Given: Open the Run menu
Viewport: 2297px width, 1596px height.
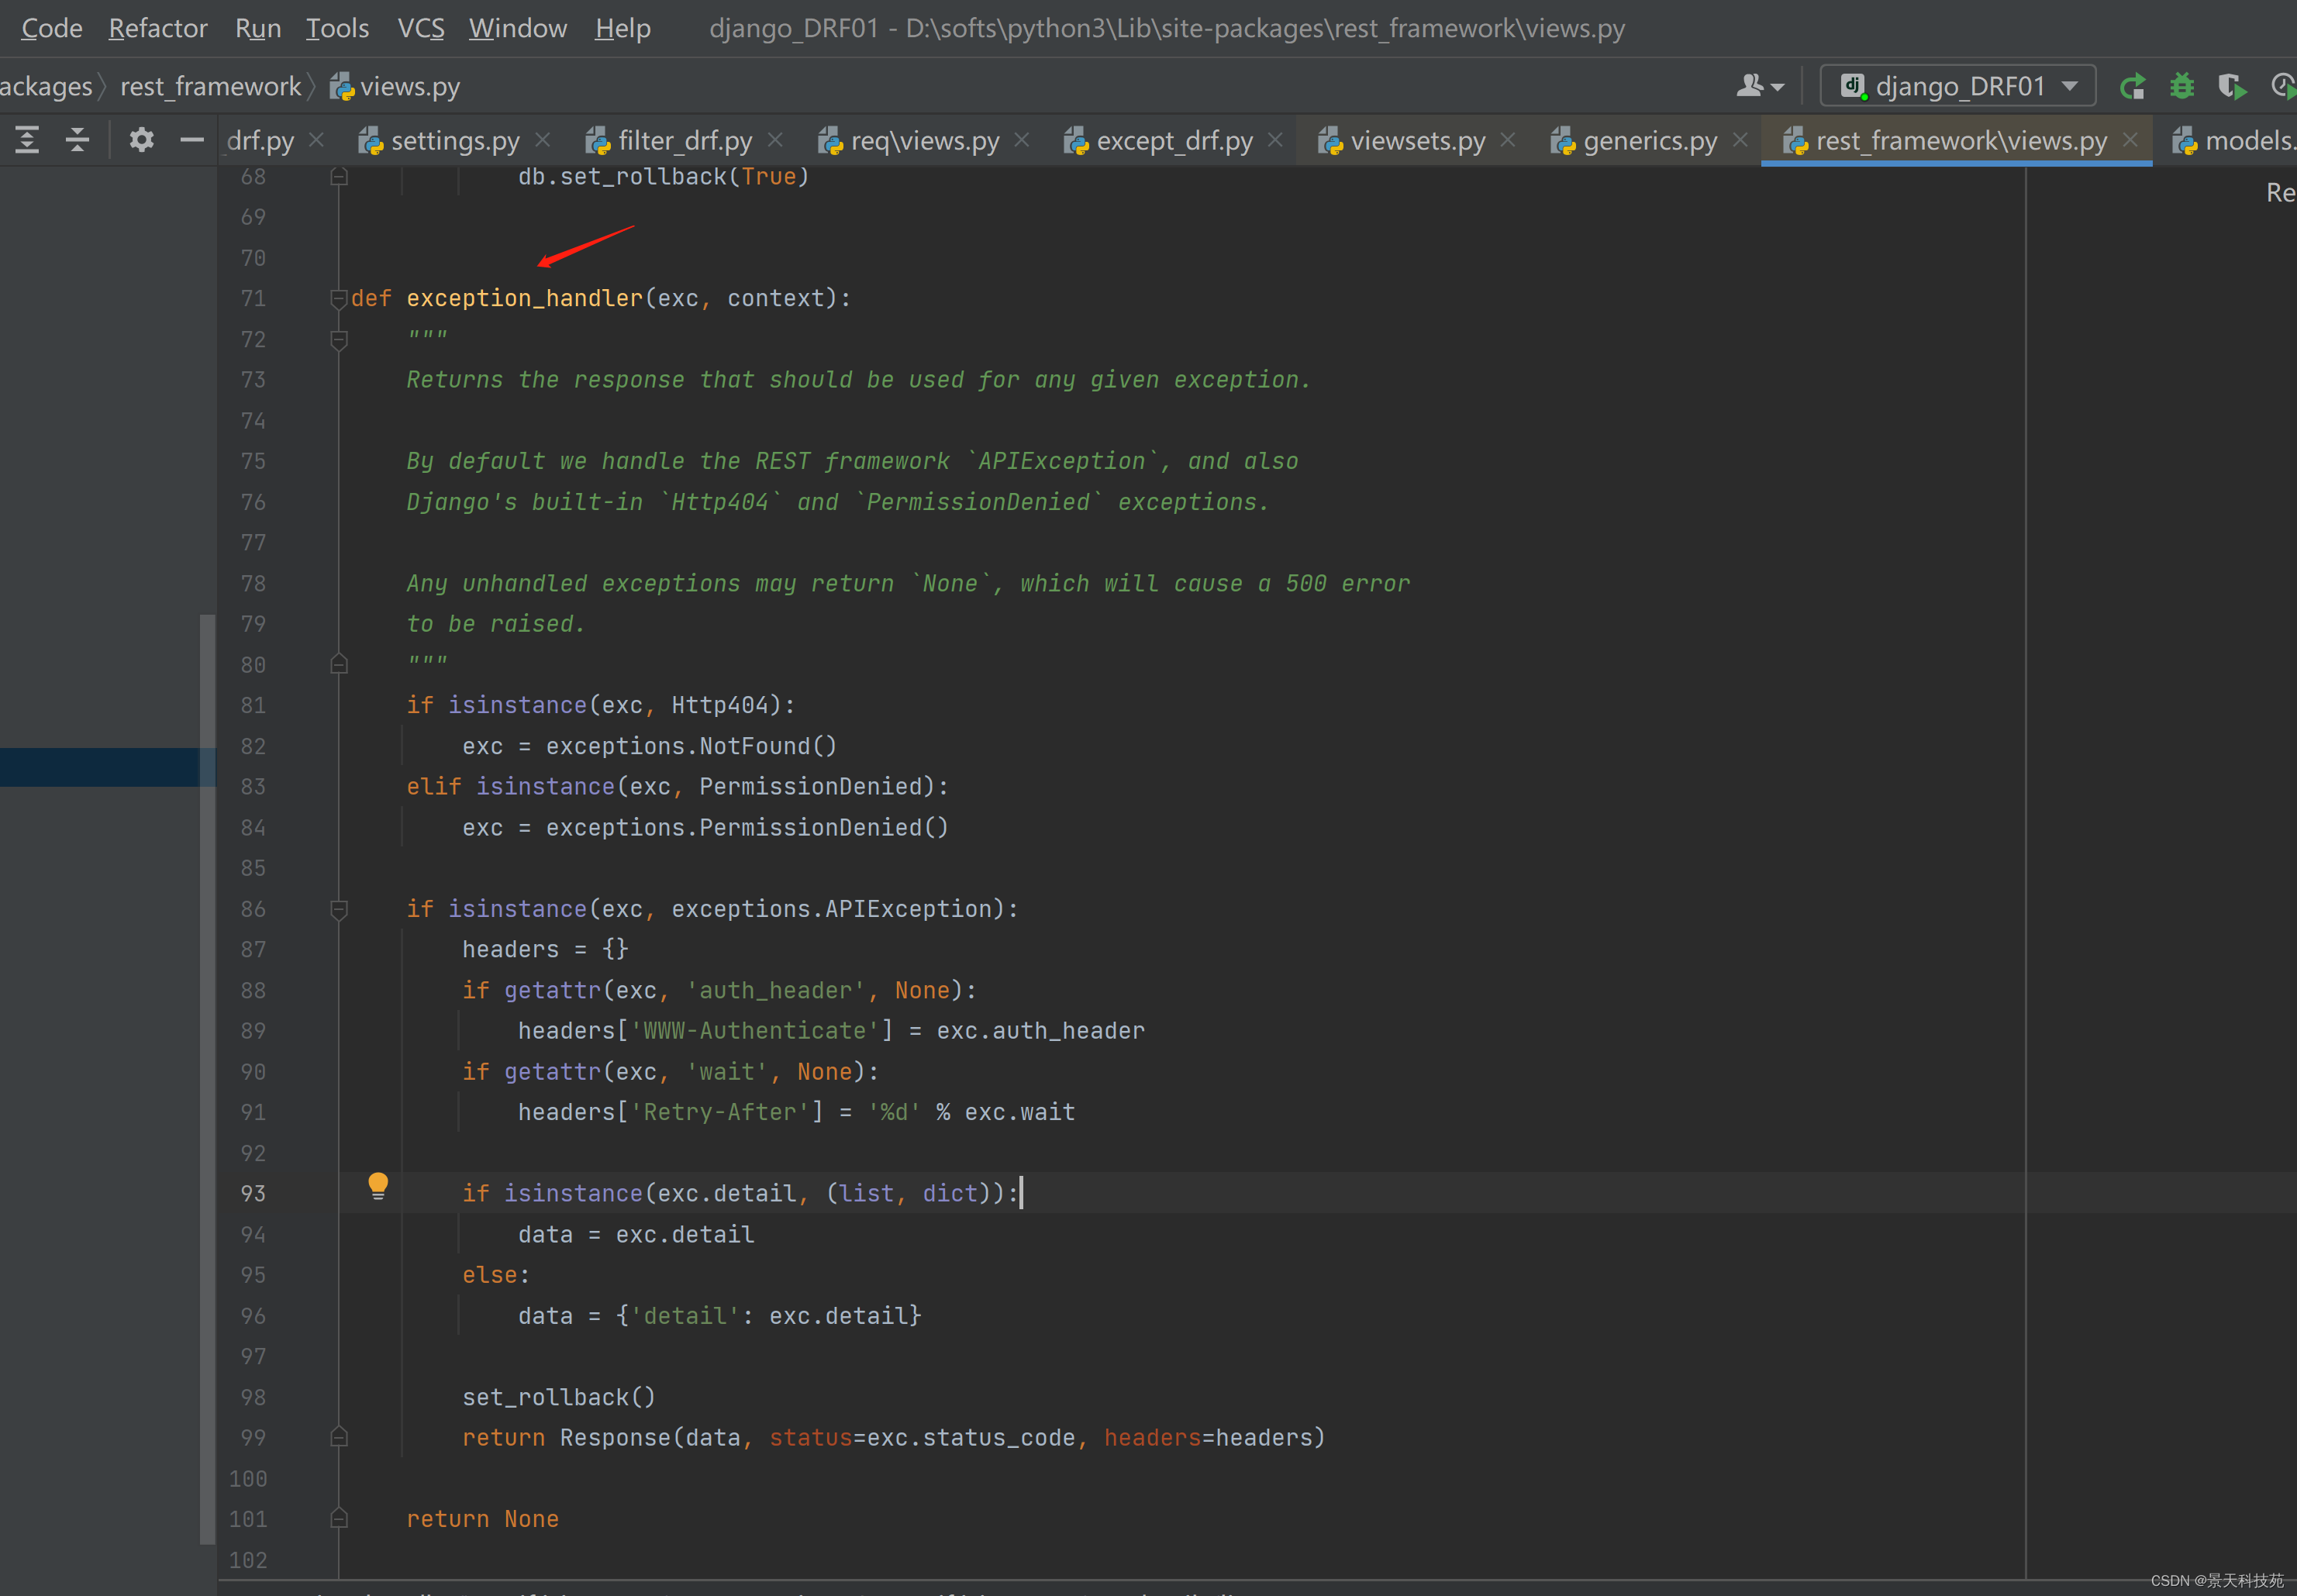Looking at the screenshot, I should click(x=258, y=28).
